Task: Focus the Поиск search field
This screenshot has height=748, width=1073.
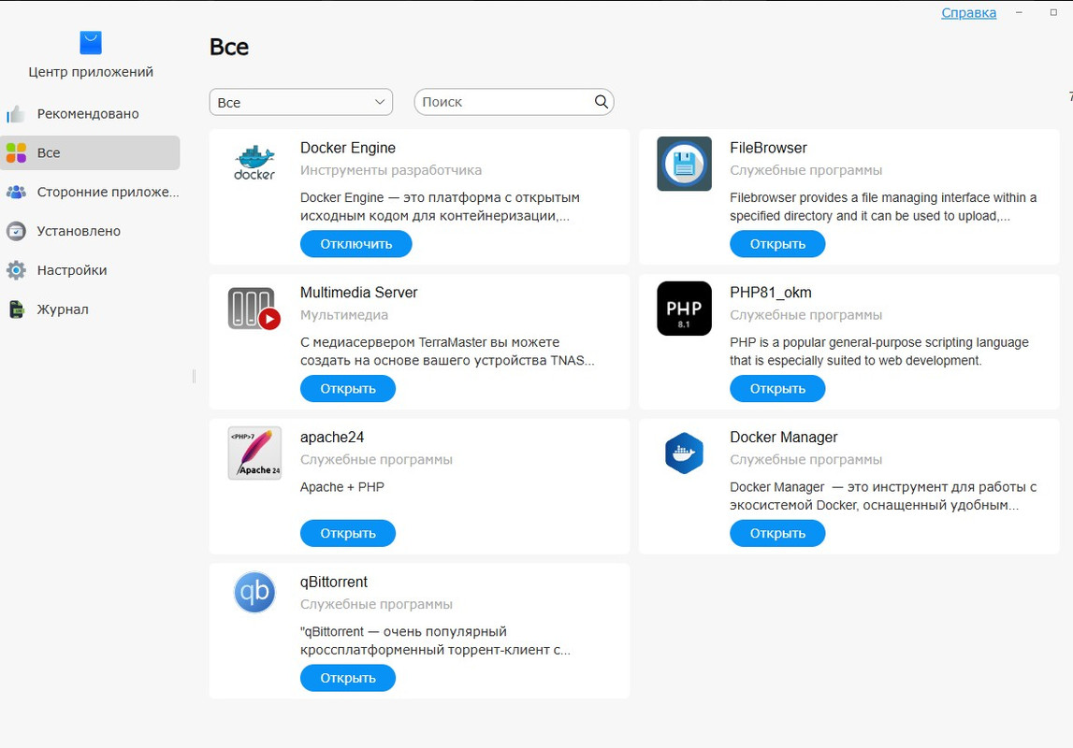Action: (514, 102)
